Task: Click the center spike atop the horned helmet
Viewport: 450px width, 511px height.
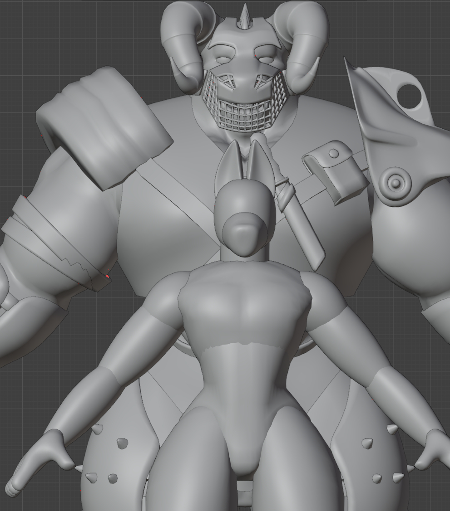Action: pyautogui.click(x=245, y=16)
